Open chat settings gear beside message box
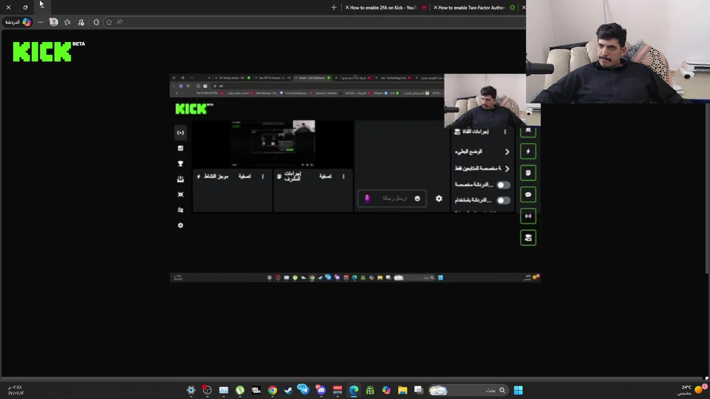Image resolution: width=710 pixels, height=399 pixels. pyautogui.click(x=439, y=198)
